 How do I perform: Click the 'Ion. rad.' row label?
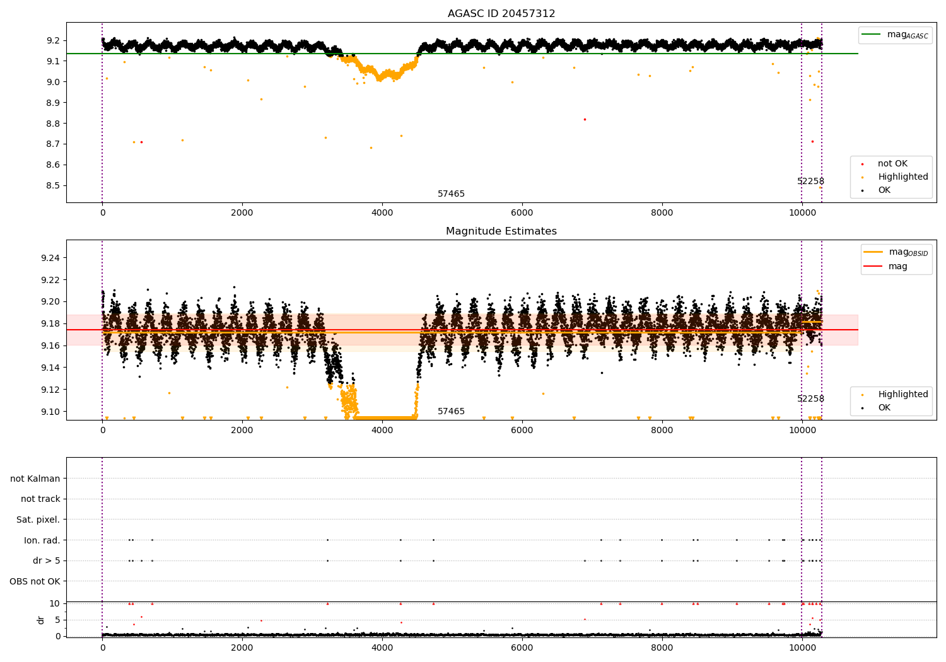click(42, 540)
